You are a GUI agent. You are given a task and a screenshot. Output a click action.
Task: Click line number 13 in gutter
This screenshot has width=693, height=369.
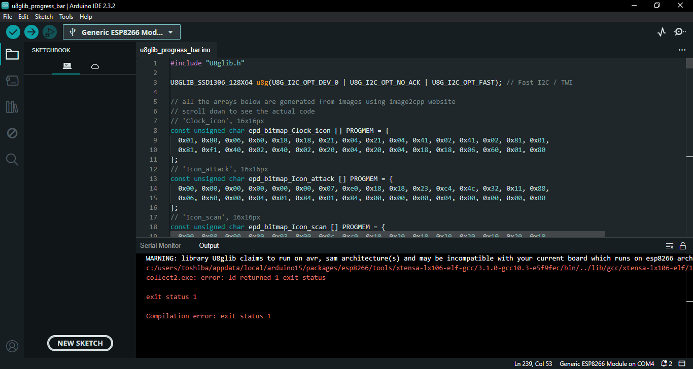click(x=154, y=178)
